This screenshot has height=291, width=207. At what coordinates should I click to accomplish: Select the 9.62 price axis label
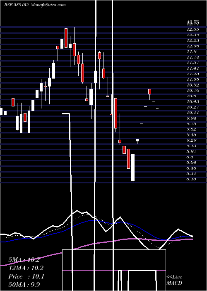(191, 129)
